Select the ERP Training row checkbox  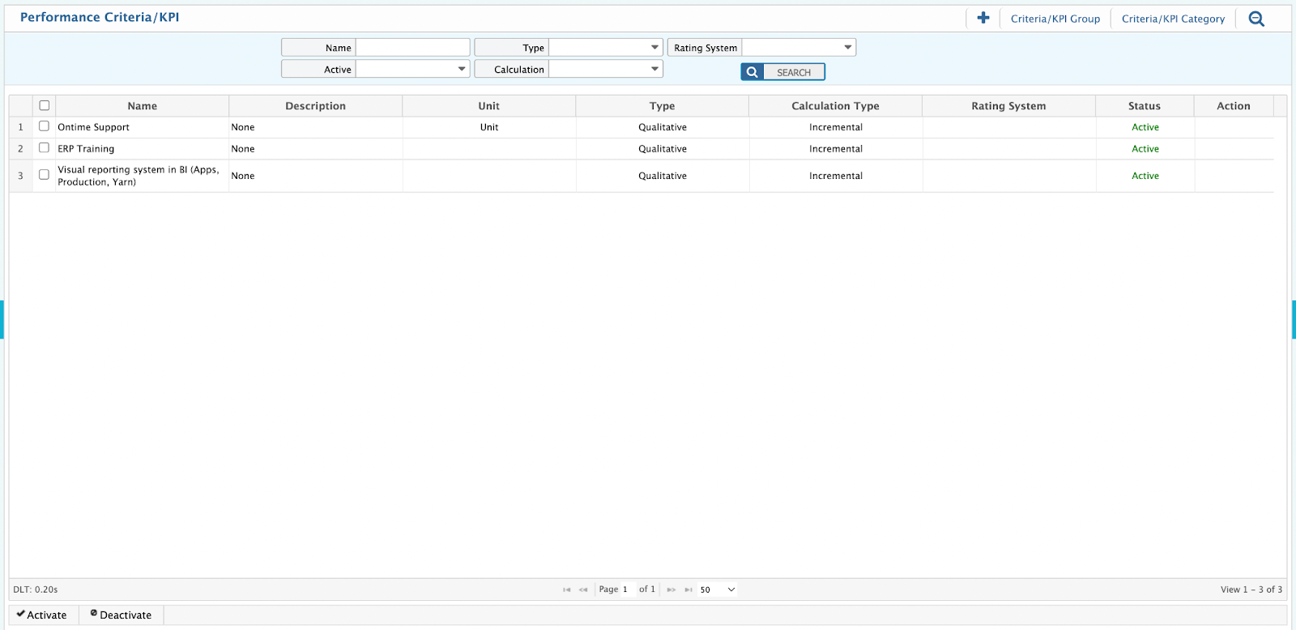click(45, 148)
